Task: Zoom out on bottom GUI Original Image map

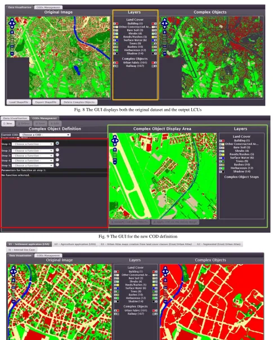Action: click(x=14, y=301)
